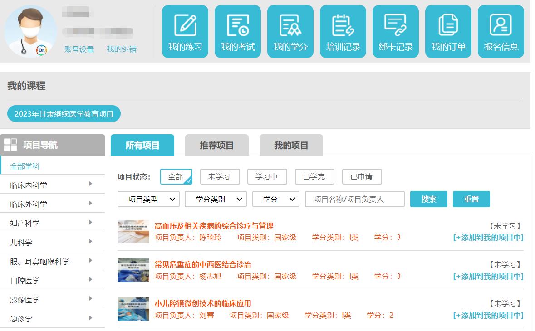535x331 pixels.
Task: Switch to the 我的项目 tab
Action: point(291,146)
